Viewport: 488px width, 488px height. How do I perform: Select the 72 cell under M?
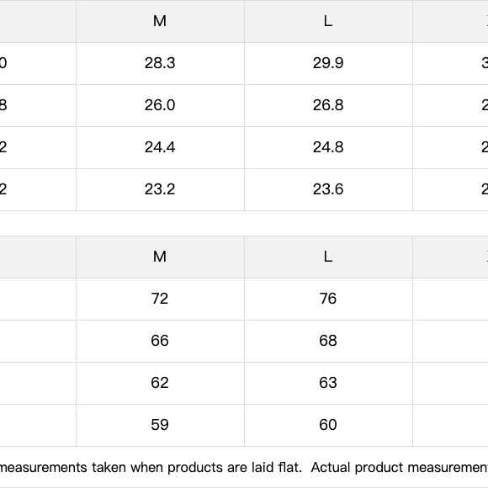(160, 299)
